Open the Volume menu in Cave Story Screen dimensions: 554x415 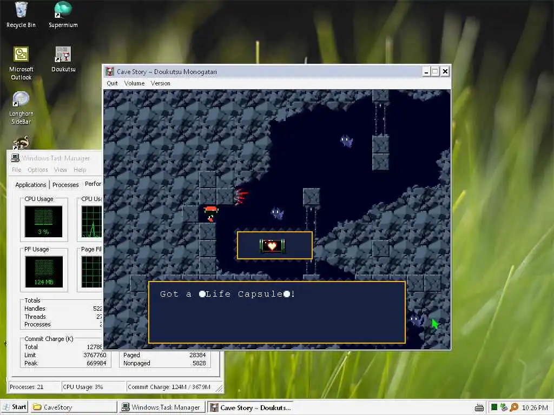click(134, 83)
